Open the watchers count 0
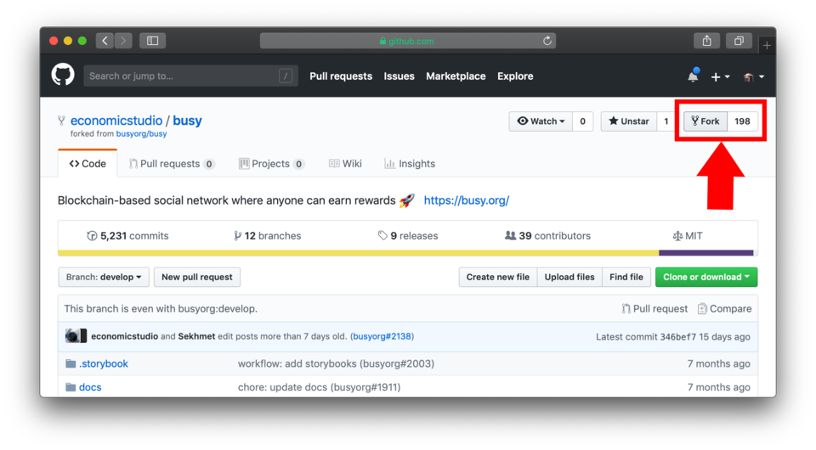The width and height of the screenshot is (816, 450). coord(582,121)
